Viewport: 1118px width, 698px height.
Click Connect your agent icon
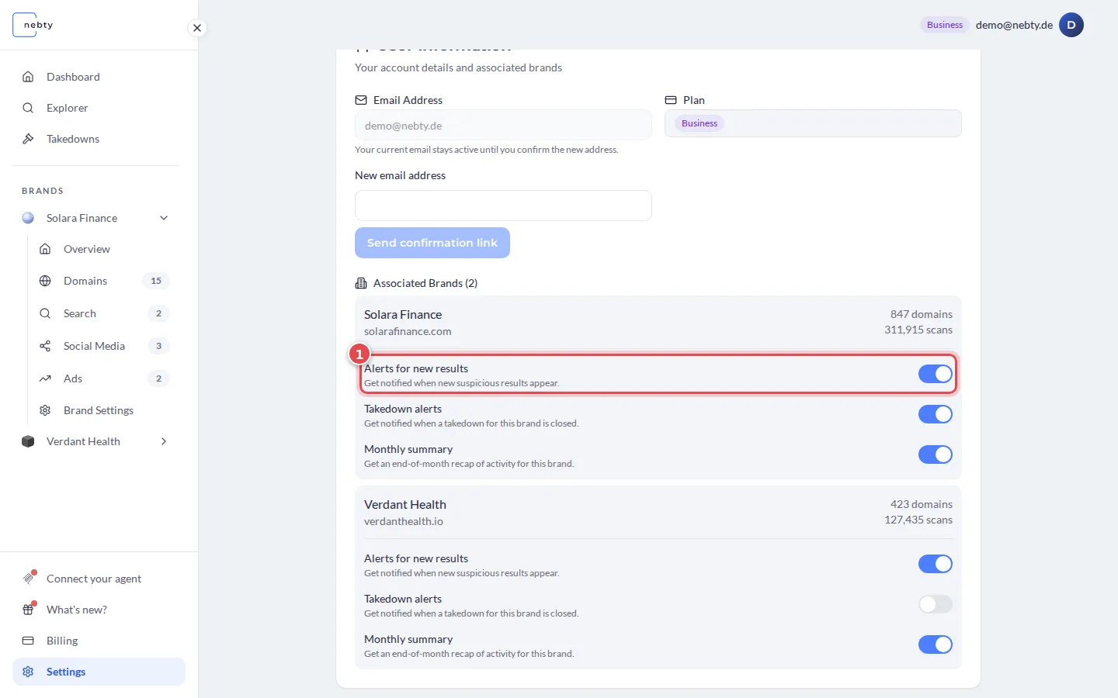(29, 579)
